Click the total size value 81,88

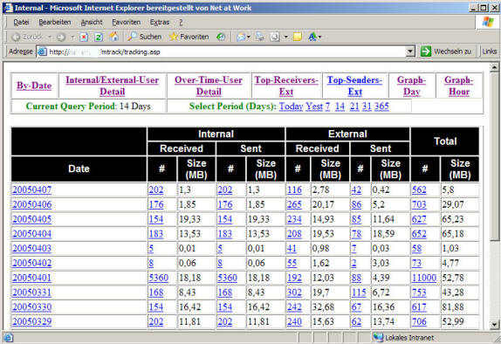click(453, 307)
